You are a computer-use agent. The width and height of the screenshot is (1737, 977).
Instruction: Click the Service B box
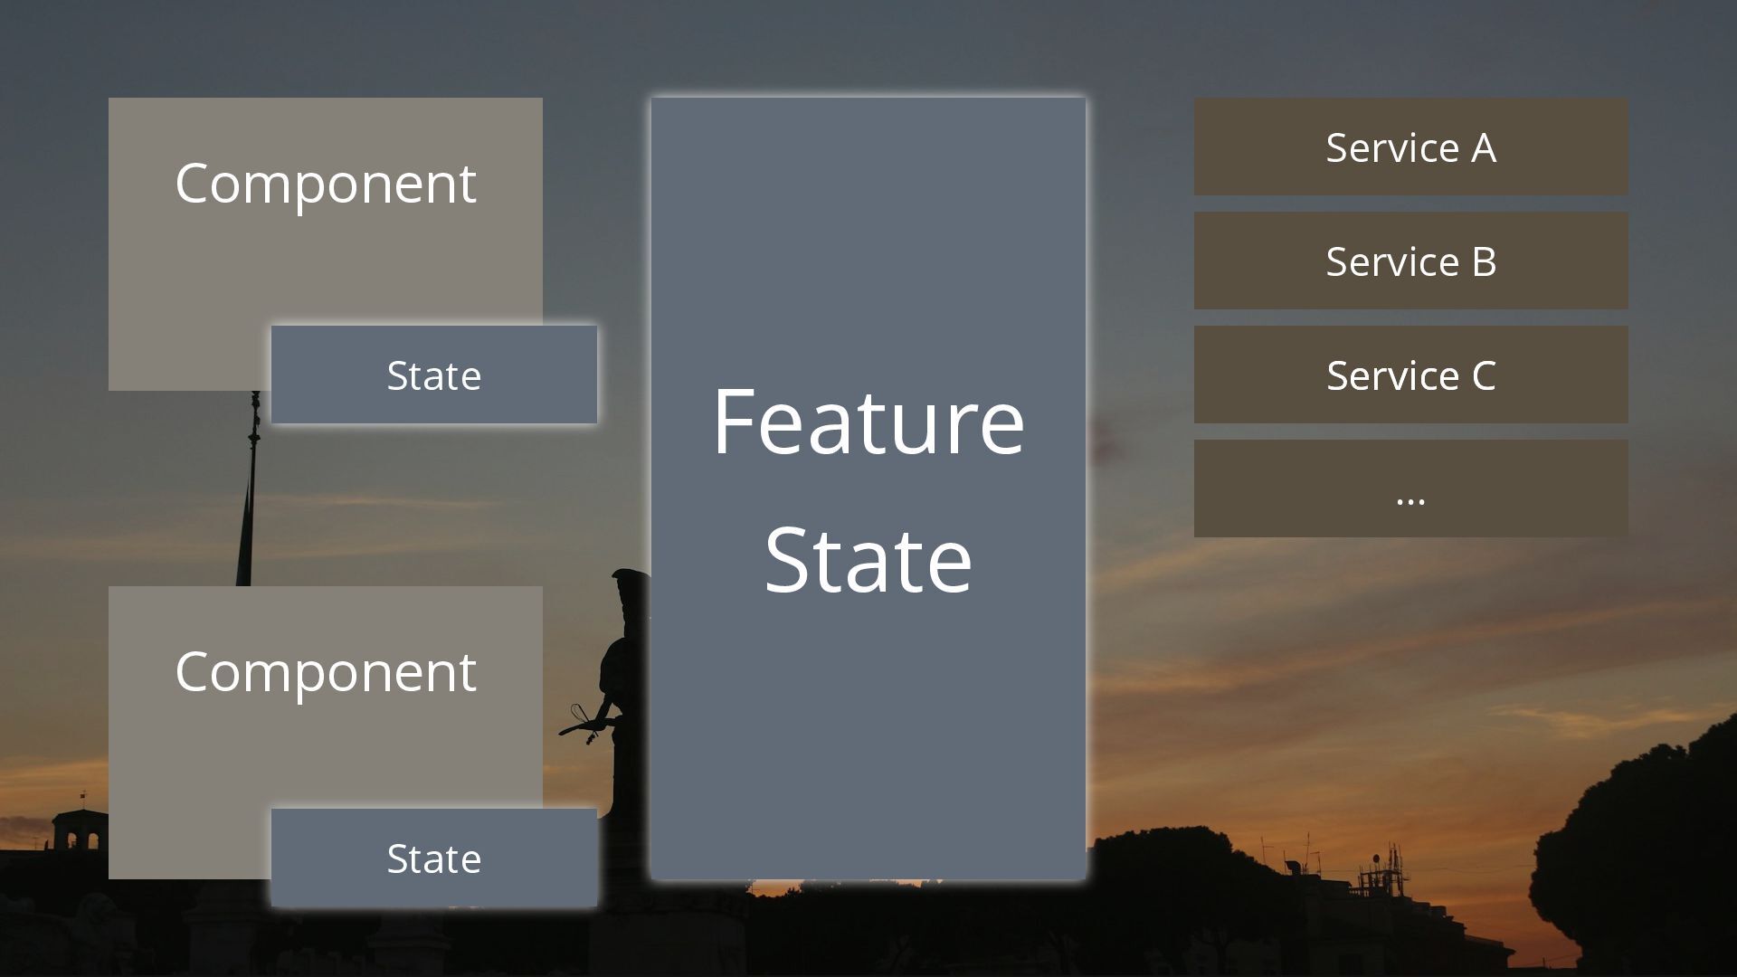pyautogui.click(x=1411, y=261)
